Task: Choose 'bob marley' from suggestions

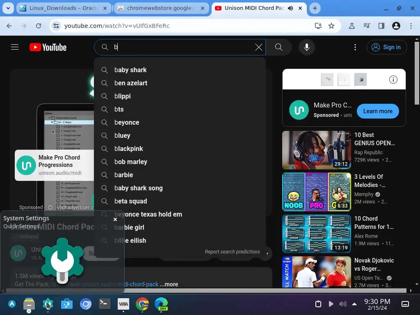Action: (180, 162)
